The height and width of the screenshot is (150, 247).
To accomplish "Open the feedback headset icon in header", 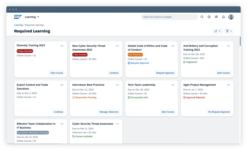I will [x=216, y=17].
